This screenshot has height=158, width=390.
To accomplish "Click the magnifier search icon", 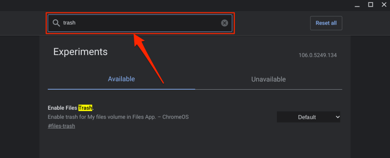I will [56, 23].
